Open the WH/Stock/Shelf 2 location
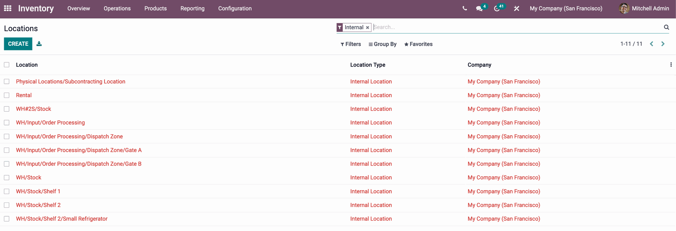Image resolution: width=676 pixels, height=231 pixels. [x=38, y=205]
